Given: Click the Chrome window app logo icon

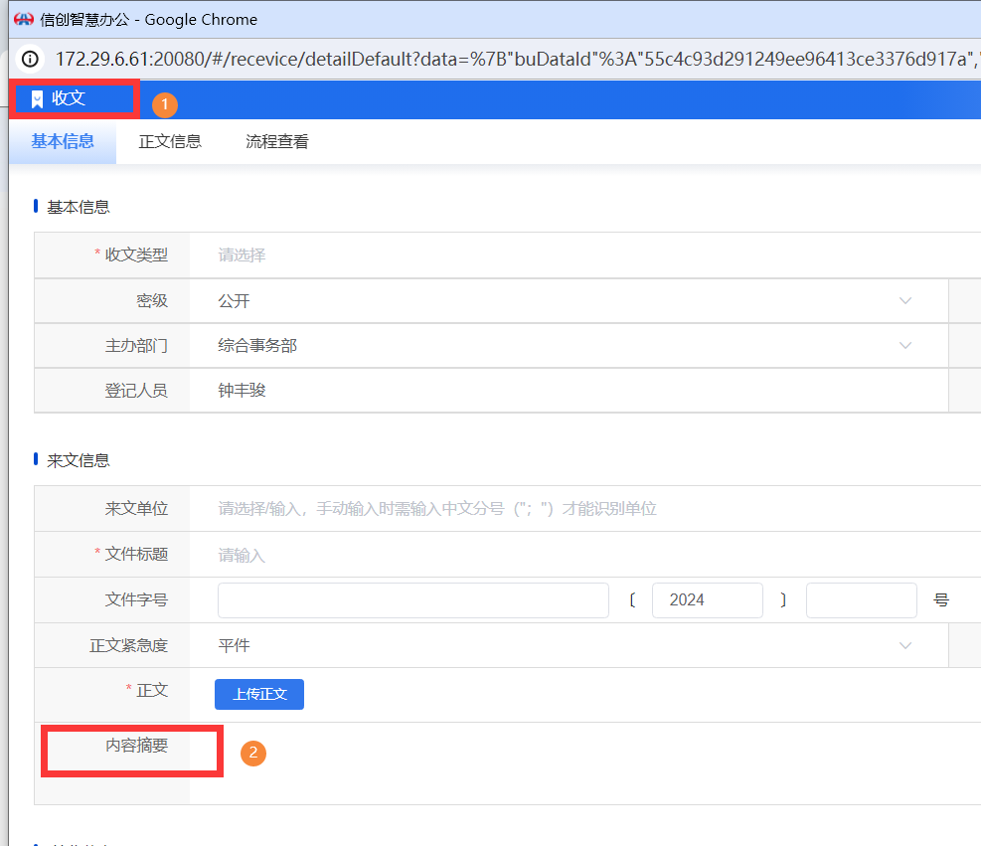Looking at the screenshot, I should (x=24, y=20).
